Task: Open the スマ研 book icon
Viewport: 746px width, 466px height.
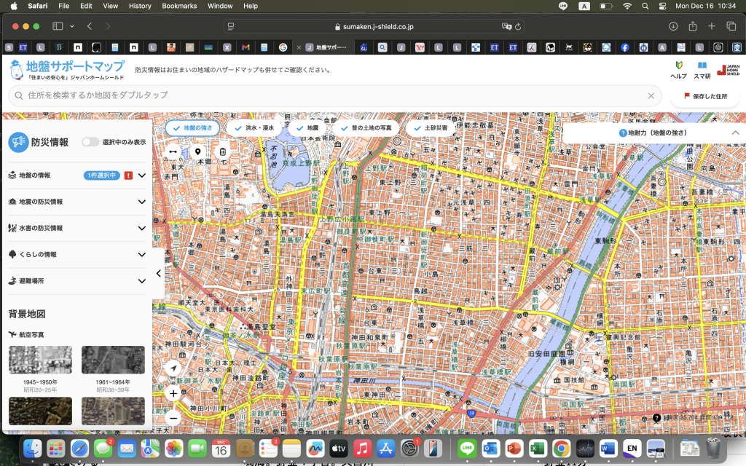Action: click(702, 70)
